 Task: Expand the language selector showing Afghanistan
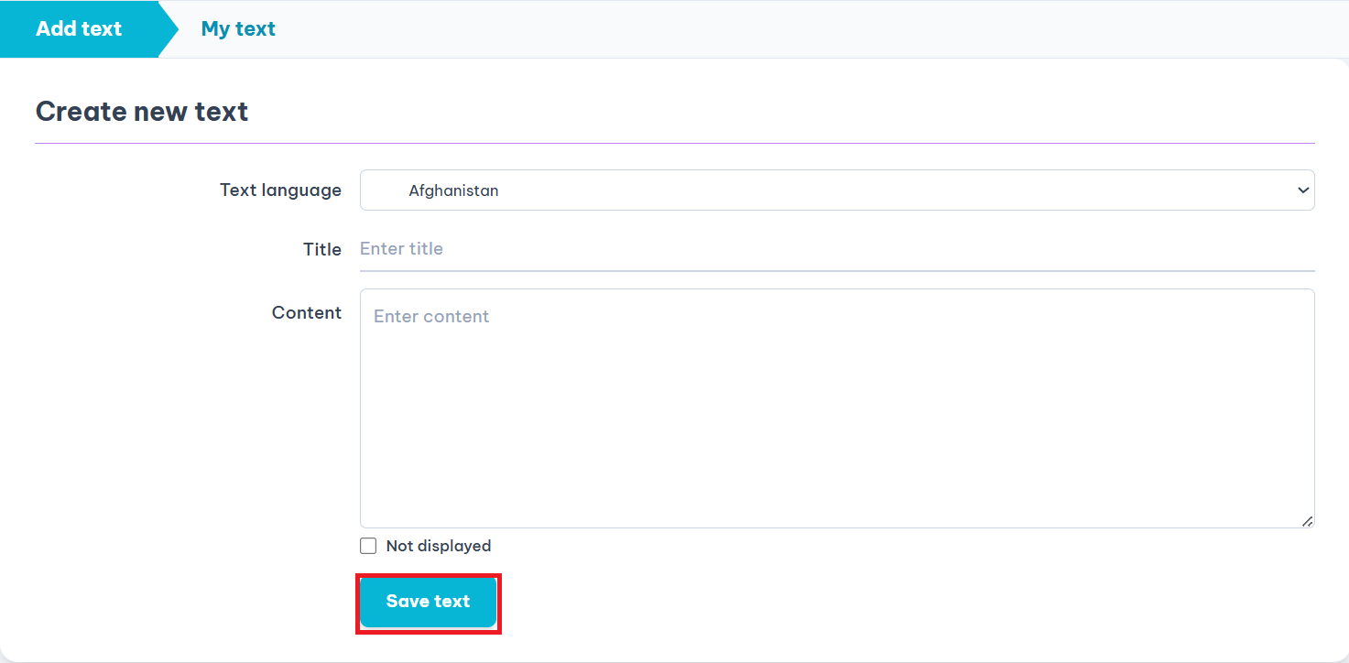(x=836, y=190)
